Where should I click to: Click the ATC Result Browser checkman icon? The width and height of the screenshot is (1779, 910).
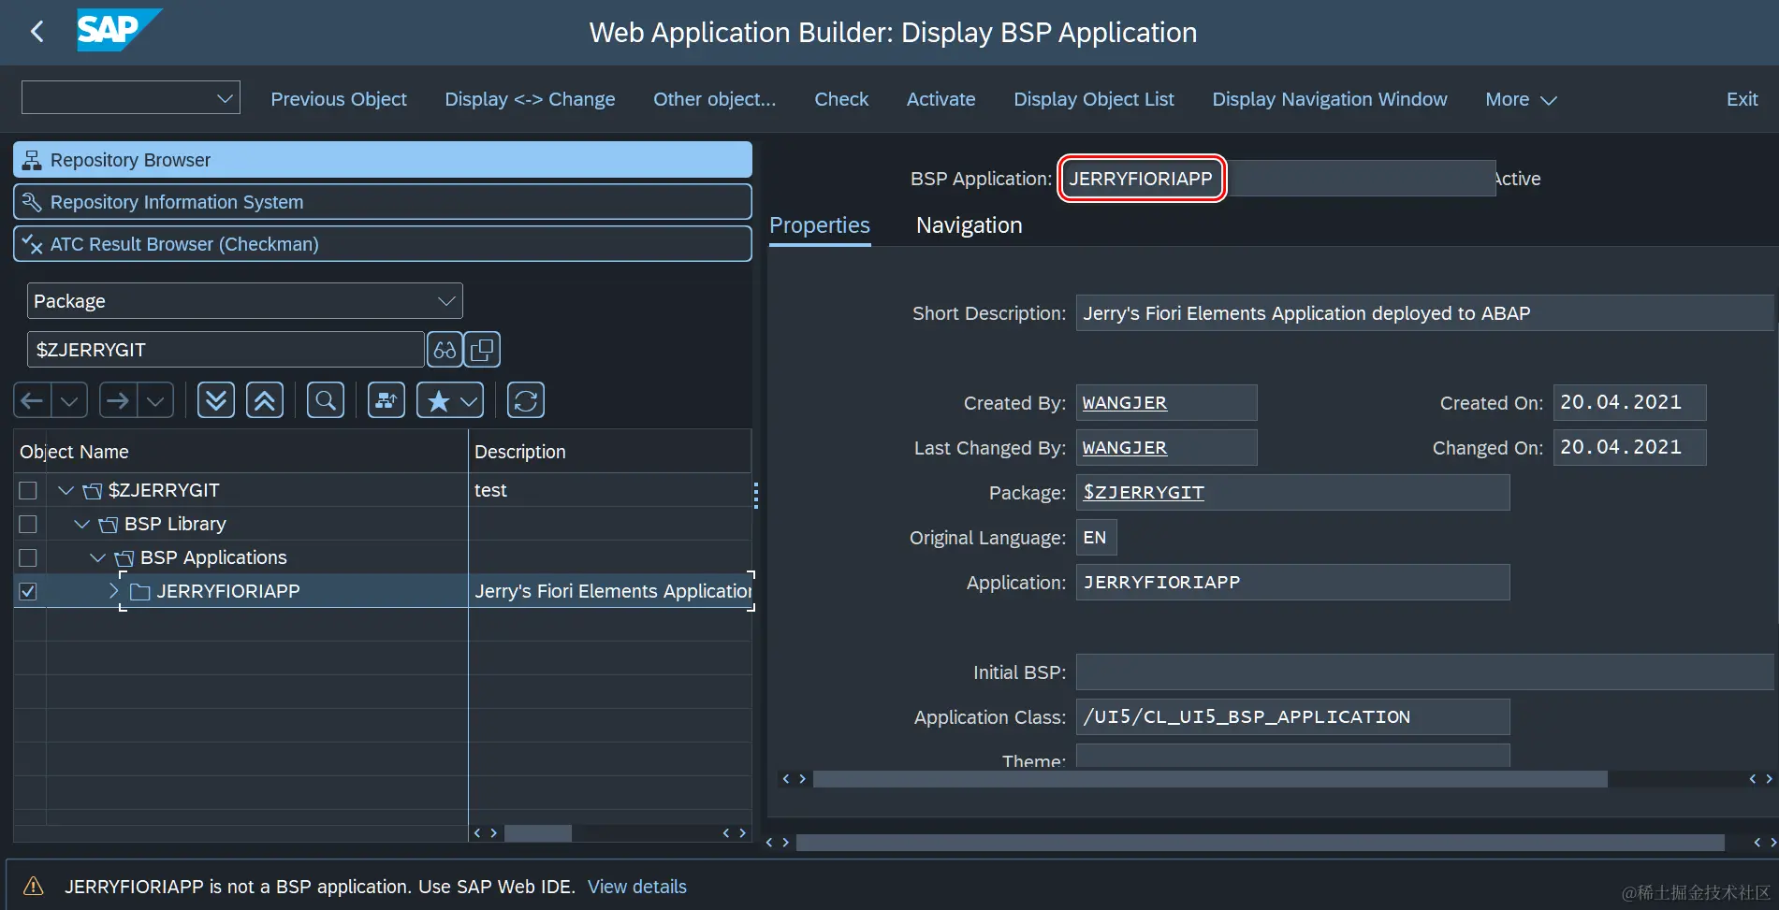point(32,244)
